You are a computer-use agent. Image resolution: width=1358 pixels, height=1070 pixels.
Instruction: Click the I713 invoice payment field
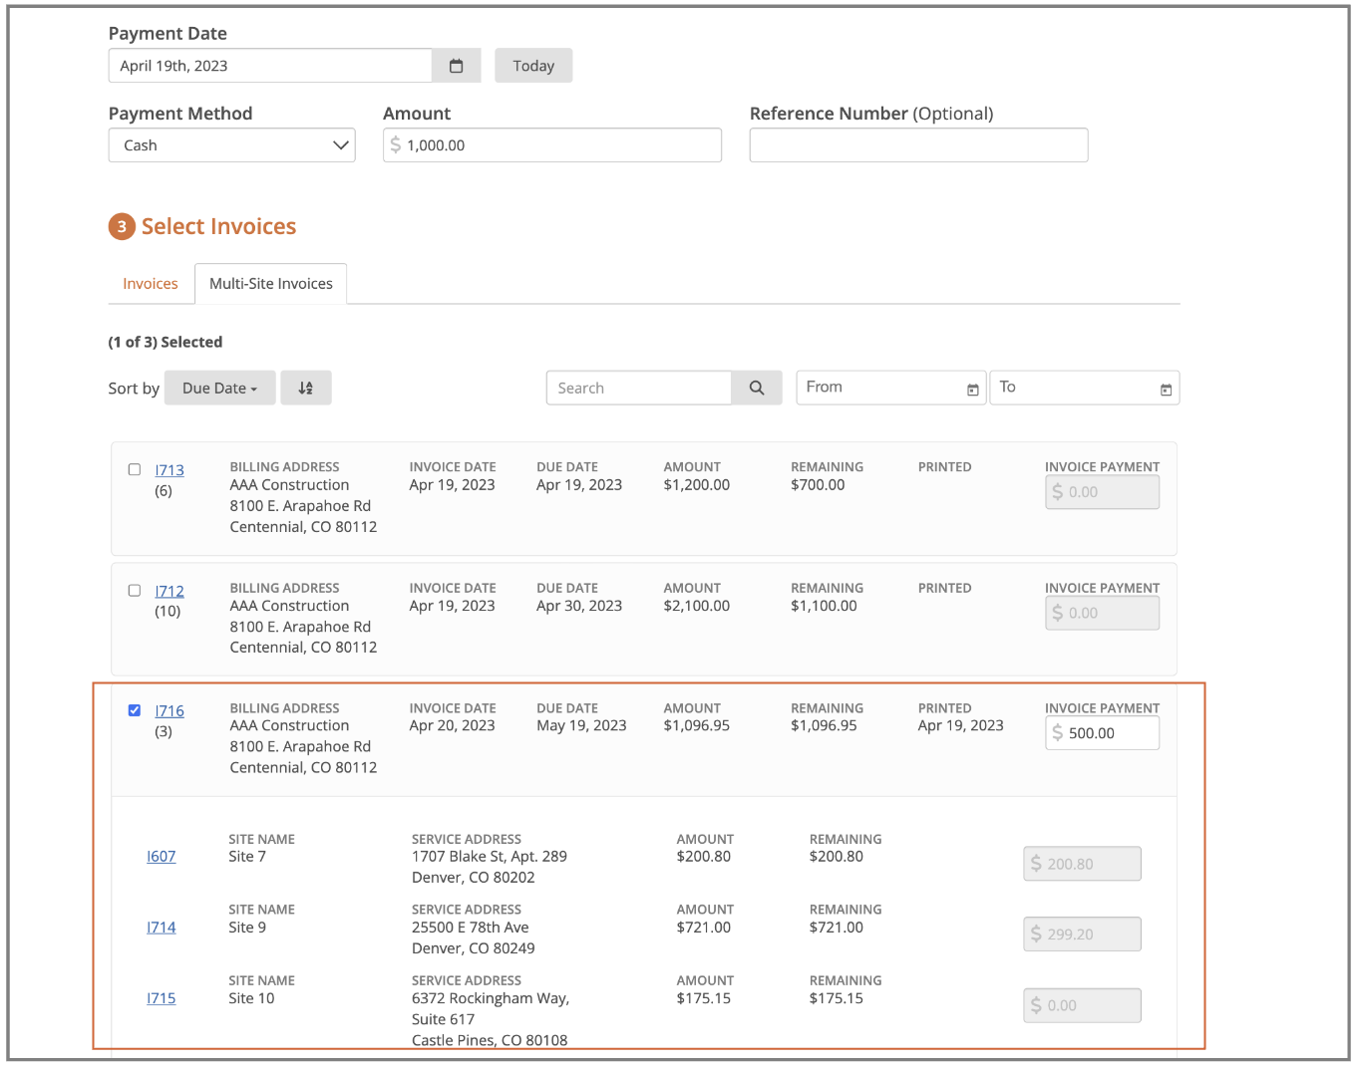(x=1103, y=492)
